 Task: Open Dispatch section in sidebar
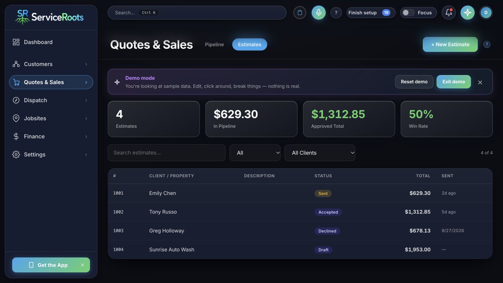coord(51,100)
